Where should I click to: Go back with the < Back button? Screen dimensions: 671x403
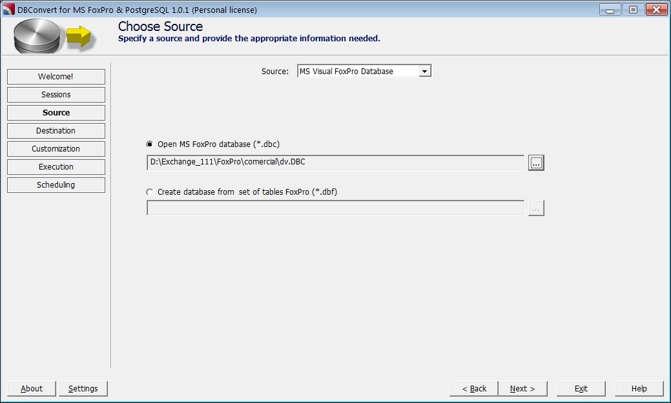tap(474, 388)
